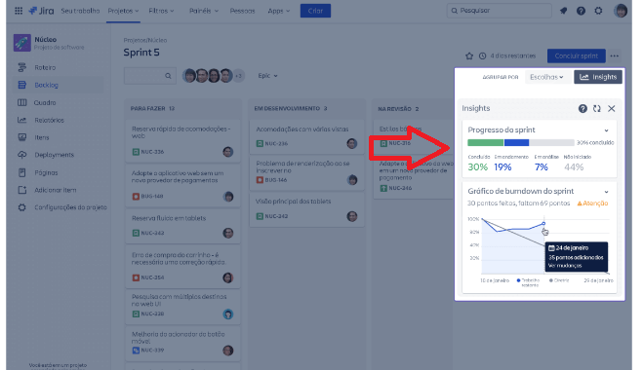Open Quadro in the sidebar

click(45, 103)
